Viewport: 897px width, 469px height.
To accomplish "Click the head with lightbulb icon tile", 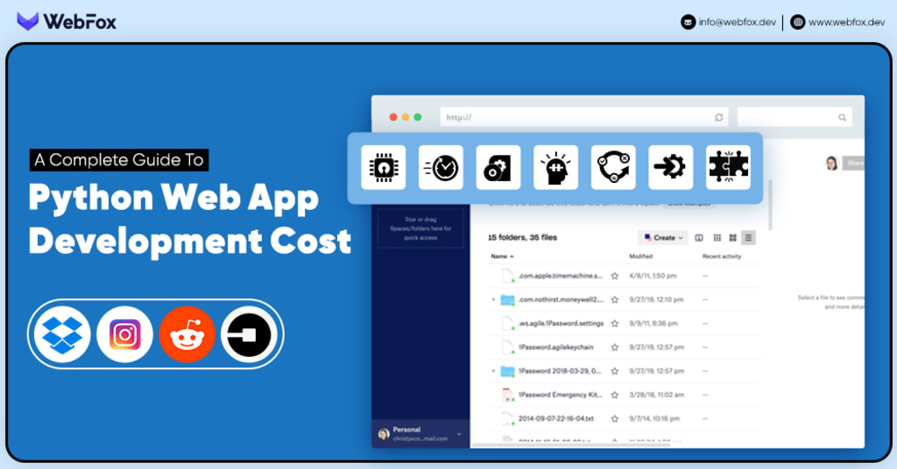I will 556,167.
